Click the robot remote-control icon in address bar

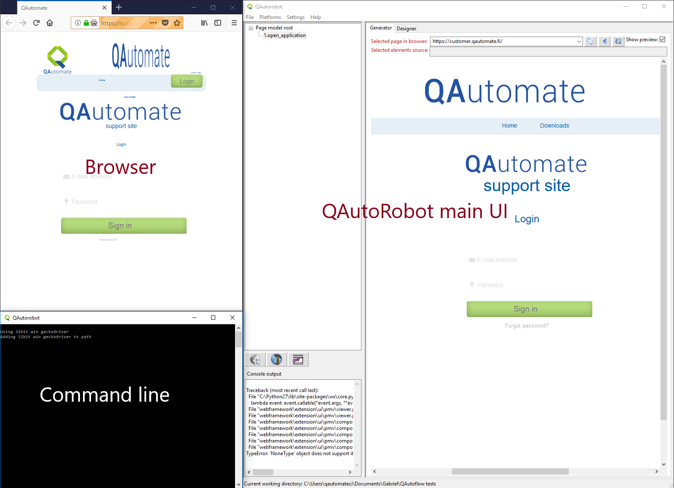[x=94, y=23]
